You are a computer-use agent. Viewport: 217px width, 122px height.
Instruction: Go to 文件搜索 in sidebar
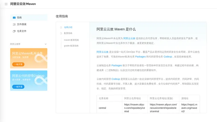click(29, 24)
